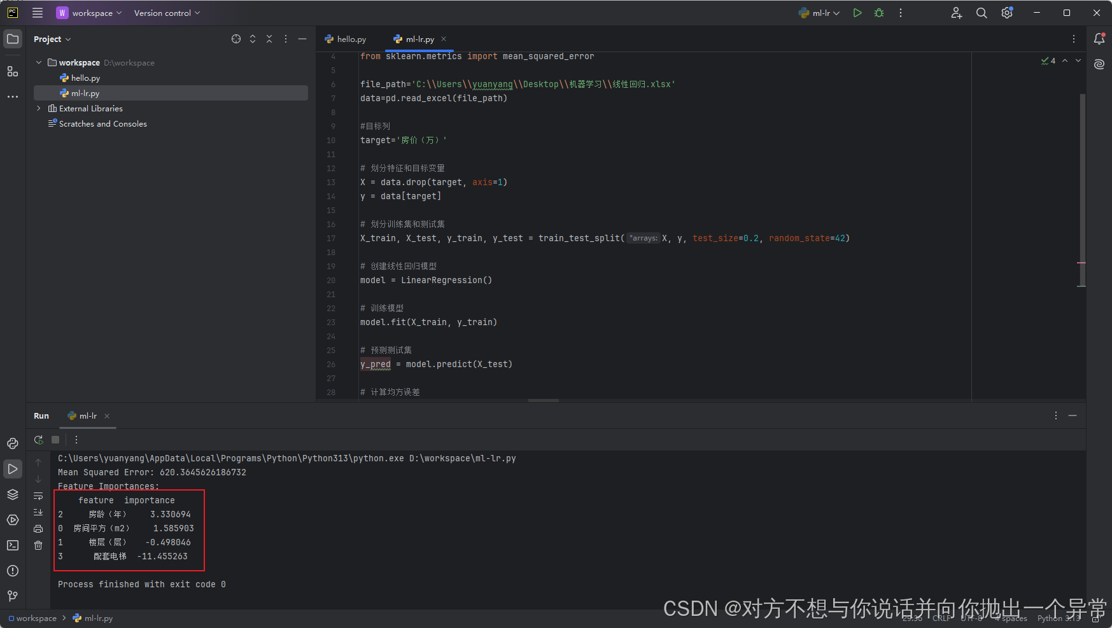Select ml-lr tab in Run panel
The width and height of the screenshot is (1112, 628).
[x=83, y=415]
